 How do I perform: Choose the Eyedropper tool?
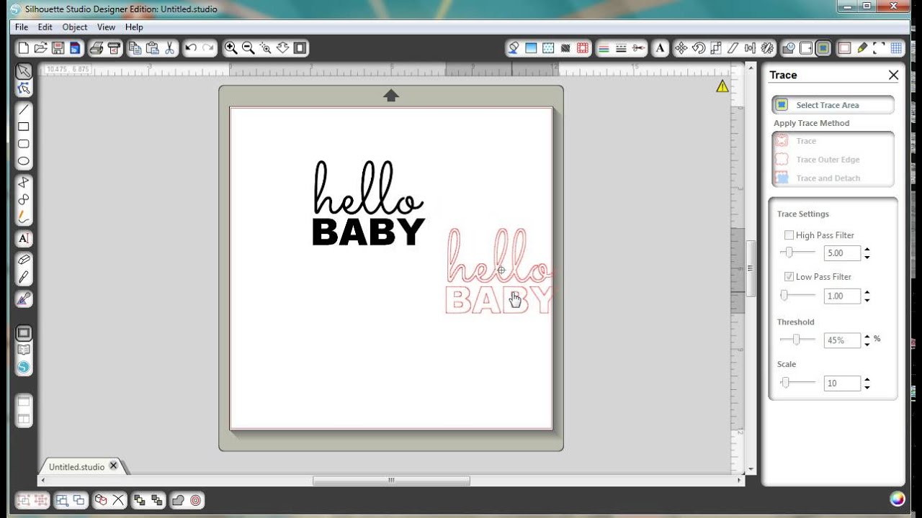[x=24, y=298]
